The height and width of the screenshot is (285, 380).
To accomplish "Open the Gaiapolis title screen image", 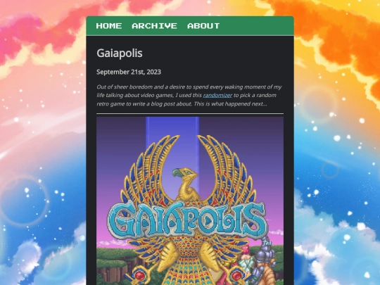I will pyautogui.click(x=190, y=201).
